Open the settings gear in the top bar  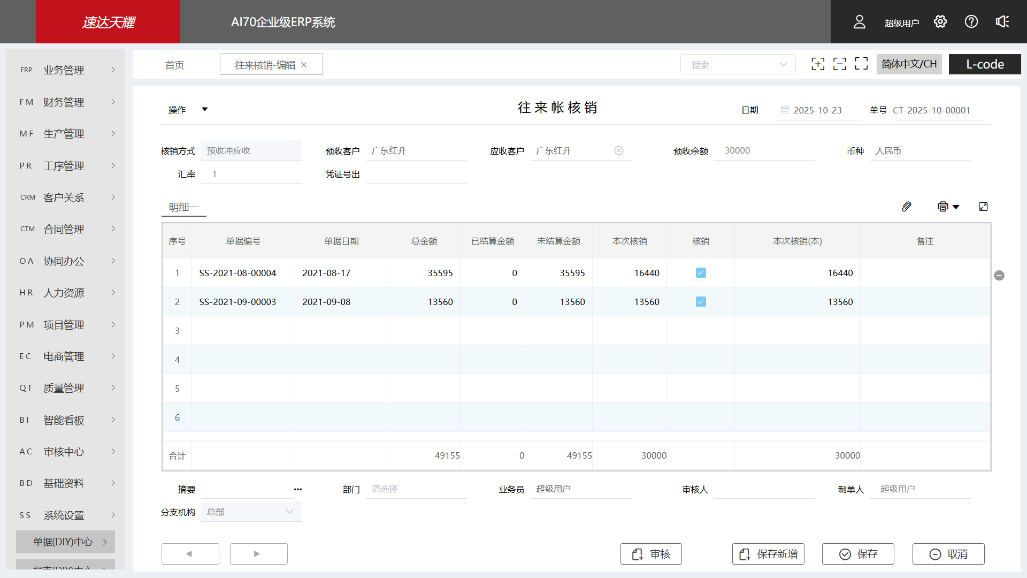[940, 21]
